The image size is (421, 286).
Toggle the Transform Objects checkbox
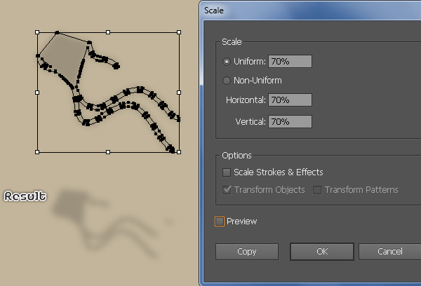click(x=227, y=190)
